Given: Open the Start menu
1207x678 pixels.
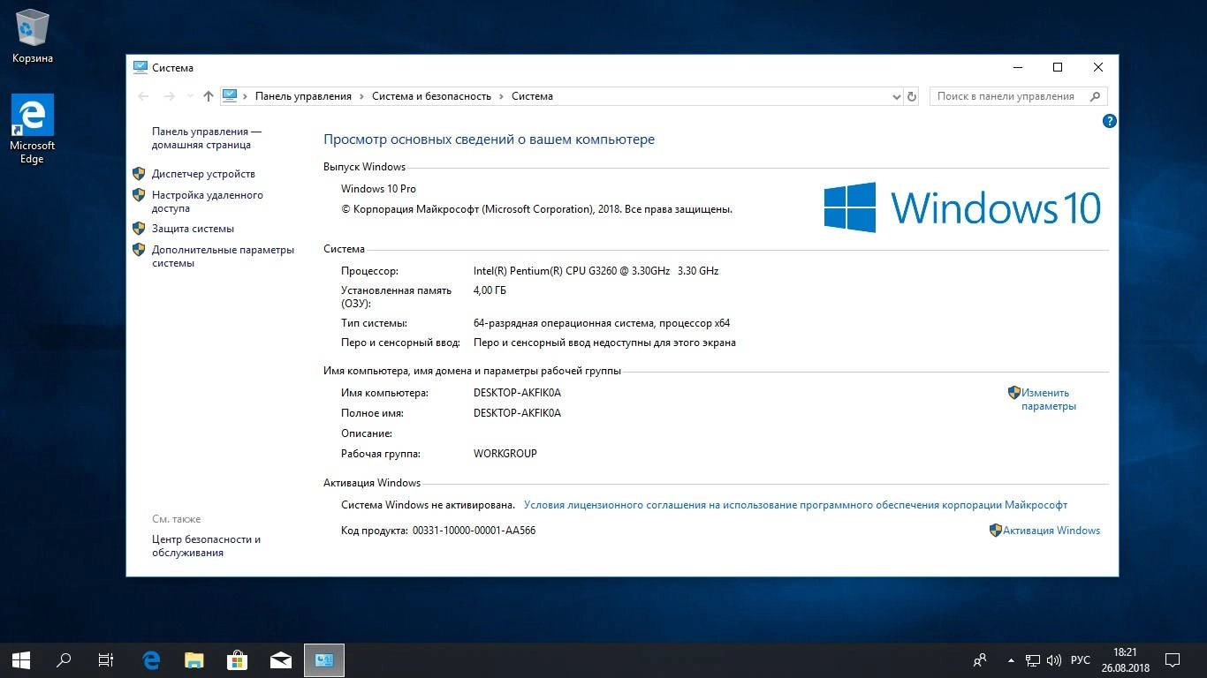Looking at the screenshot, I should tap(21, 659).
